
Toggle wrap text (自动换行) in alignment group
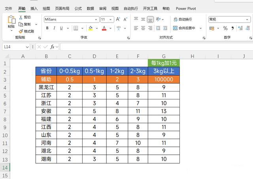pos(183,19)
